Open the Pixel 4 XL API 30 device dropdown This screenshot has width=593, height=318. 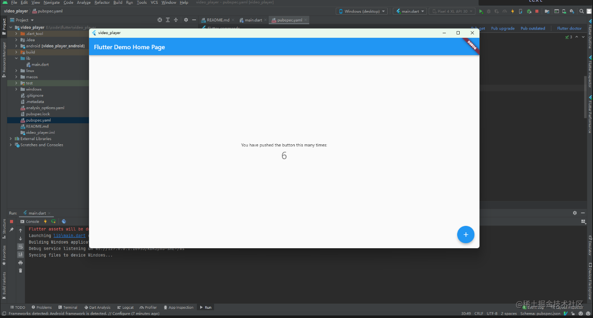(452, 11)
